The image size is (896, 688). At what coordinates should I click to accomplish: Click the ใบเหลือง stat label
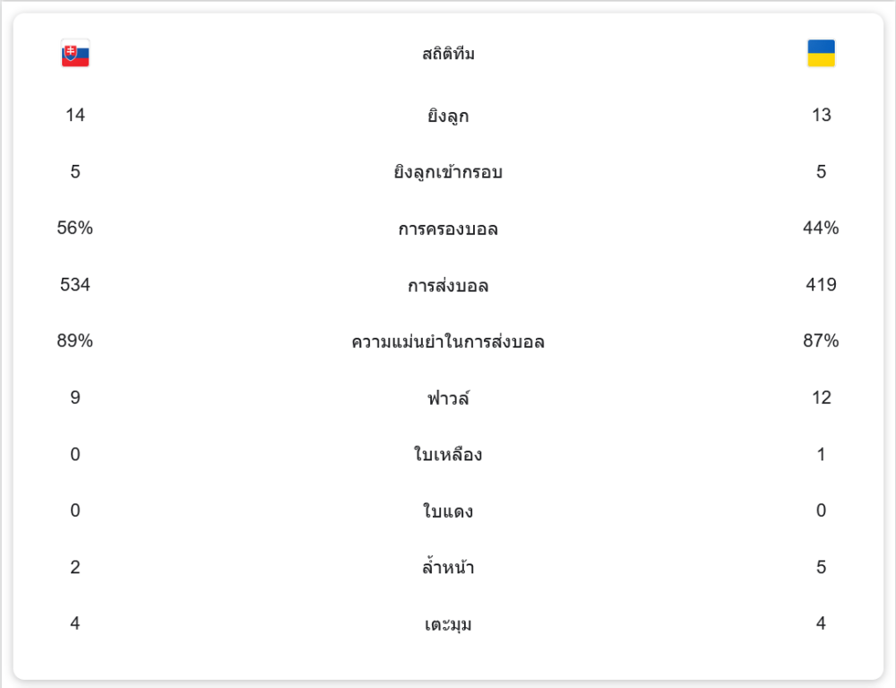[448, 455]
